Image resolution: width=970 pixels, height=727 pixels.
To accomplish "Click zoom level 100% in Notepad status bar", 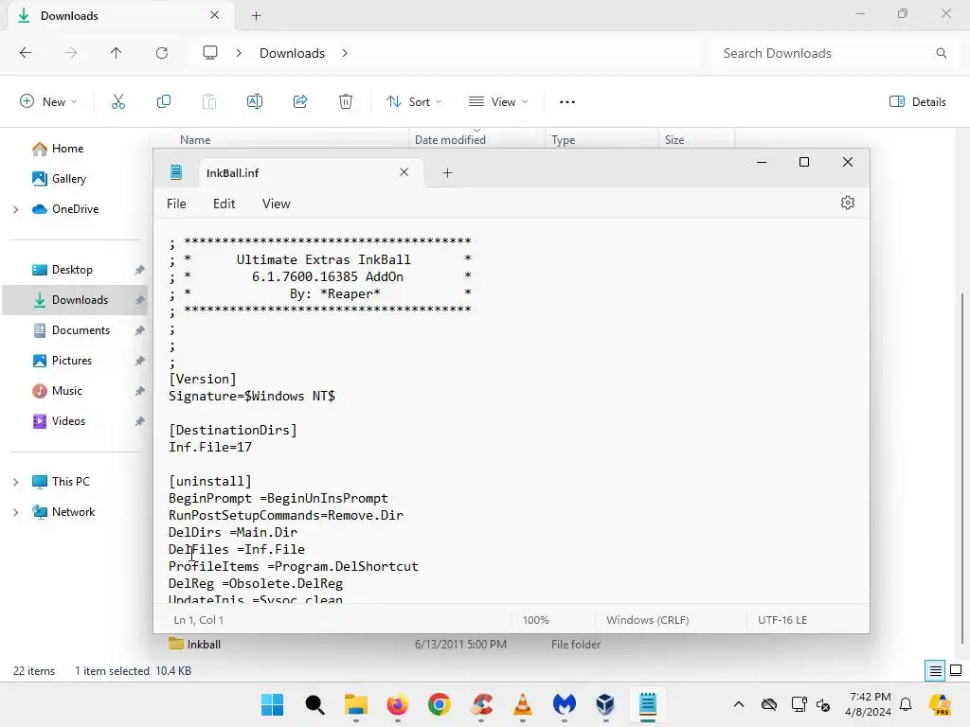I will click(x=536, y=620).
